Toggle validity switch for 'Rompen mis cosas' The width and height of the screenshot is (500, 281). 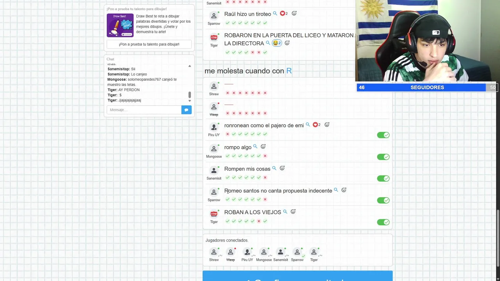[383, 178]
